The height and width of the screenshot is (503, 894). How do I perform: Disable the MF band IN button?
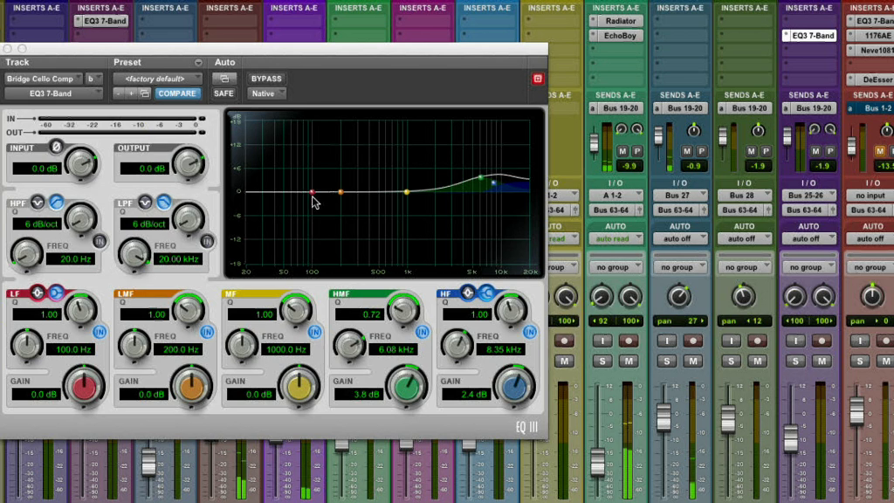click(x=314, y=332)
